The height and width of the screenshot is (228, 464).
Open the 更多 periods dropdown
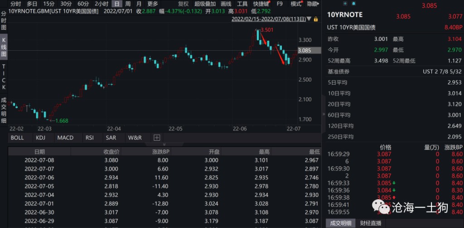click(x=152, y=4)
